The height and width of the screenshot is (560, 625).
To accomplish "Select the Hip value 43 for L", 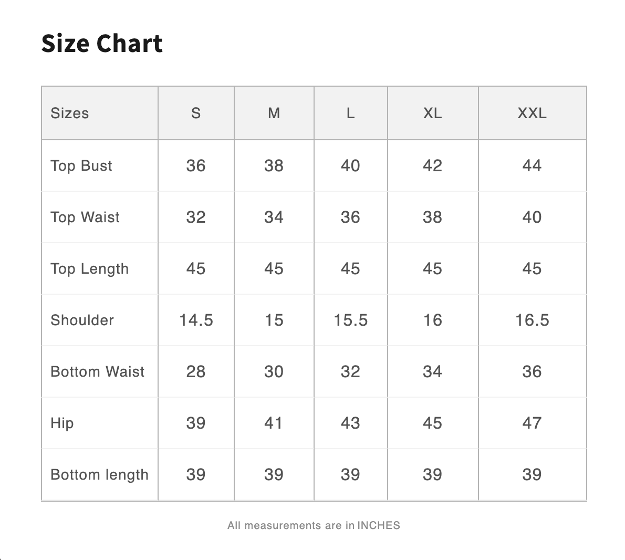I will (x=350, y=423).
